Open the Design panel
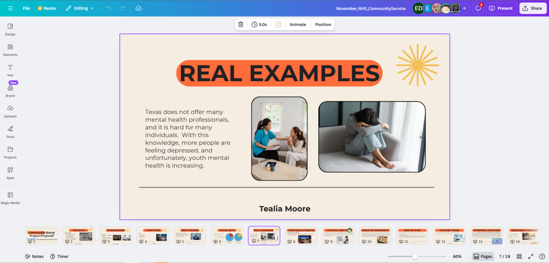Screen dimensions: 549x263 point(10,29)
